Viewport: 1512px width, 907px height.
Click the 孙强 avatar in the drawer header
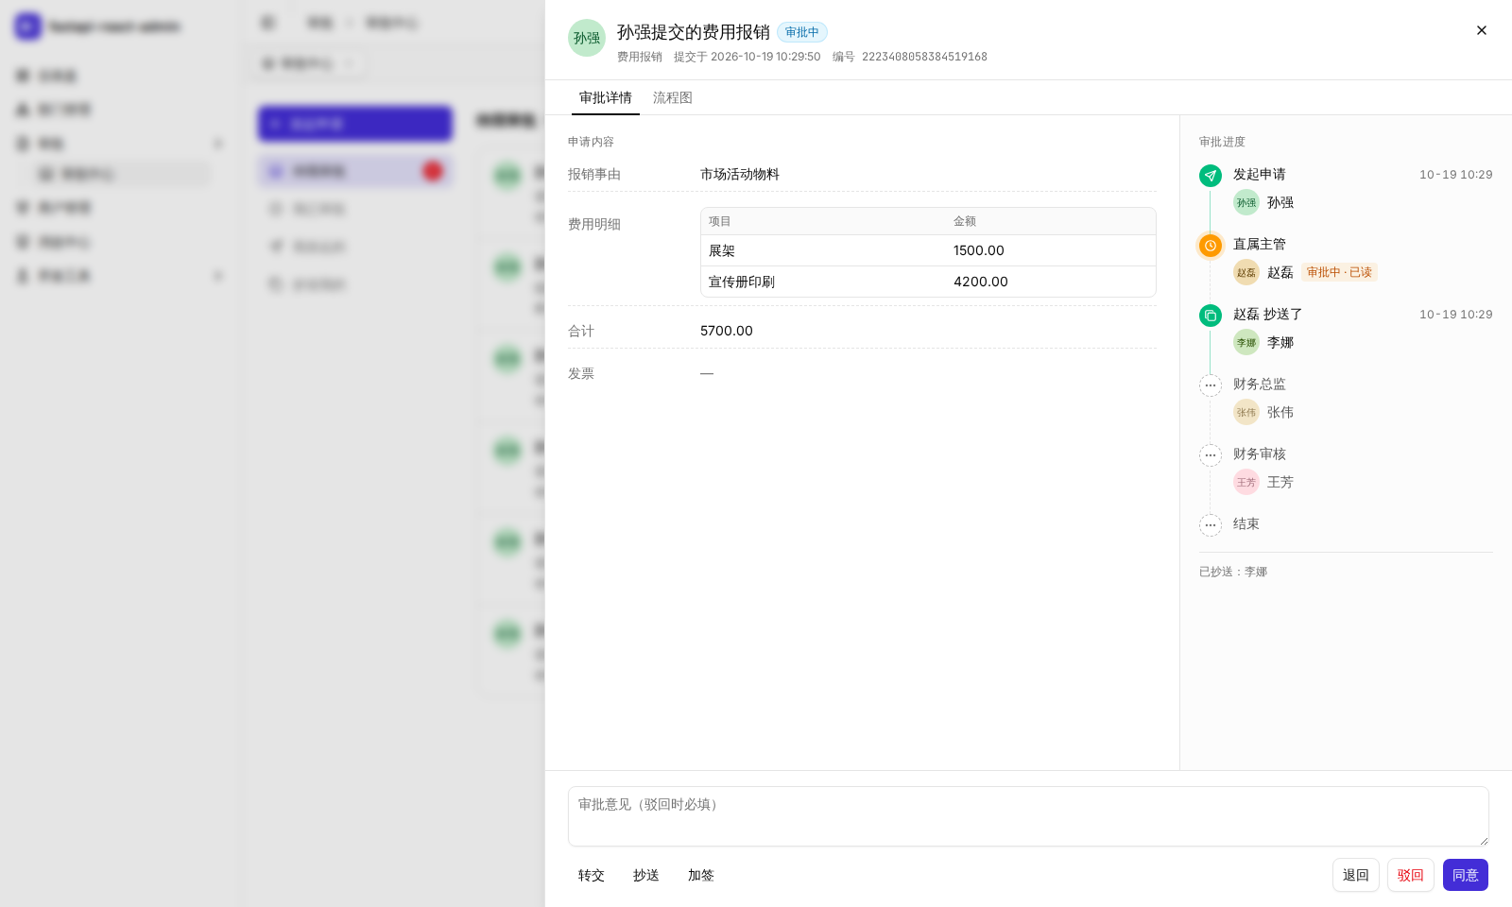[x=587, y=38]
